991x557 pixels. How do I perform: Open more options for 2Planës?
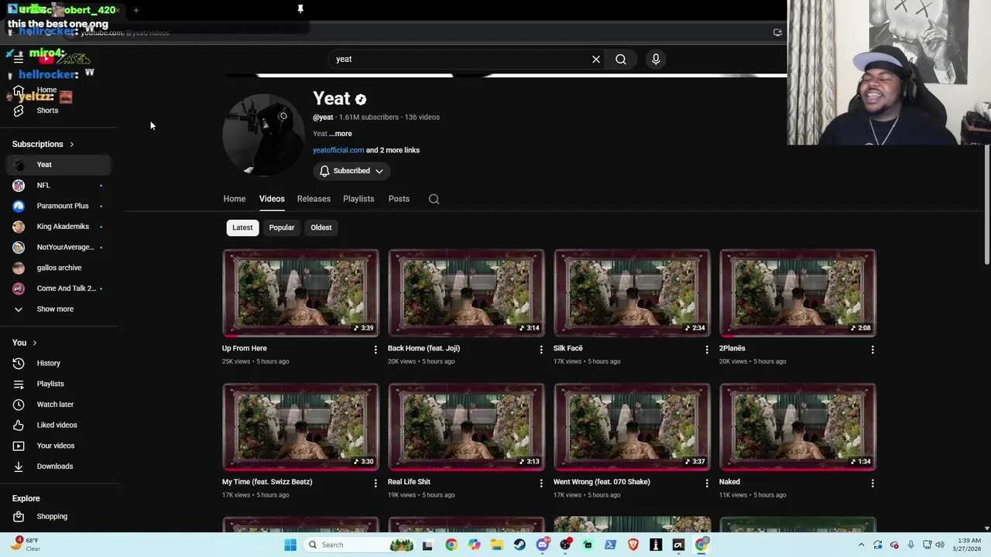click(x=873, y=350)
